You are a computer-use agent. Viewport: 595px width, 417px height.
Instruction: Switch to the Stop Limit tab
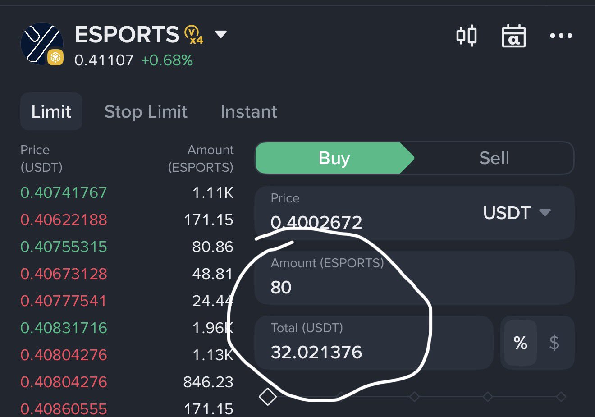tap(146, 112)
